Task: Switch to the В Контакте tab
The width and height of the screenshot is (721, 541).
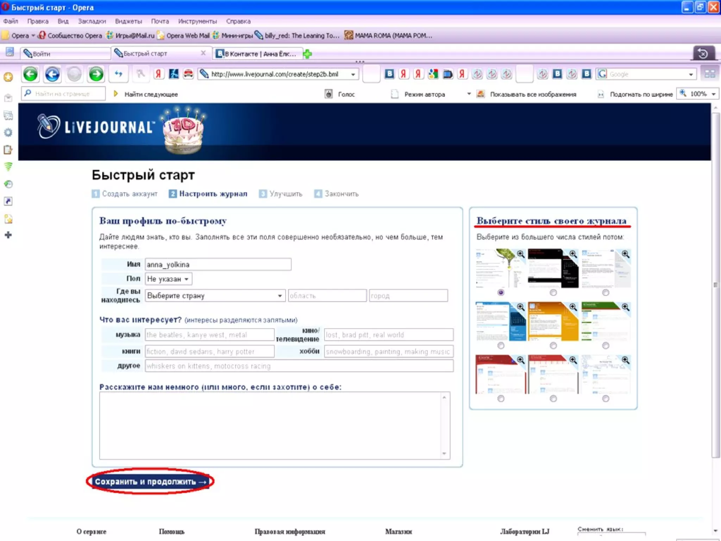Action: [259, 54]
